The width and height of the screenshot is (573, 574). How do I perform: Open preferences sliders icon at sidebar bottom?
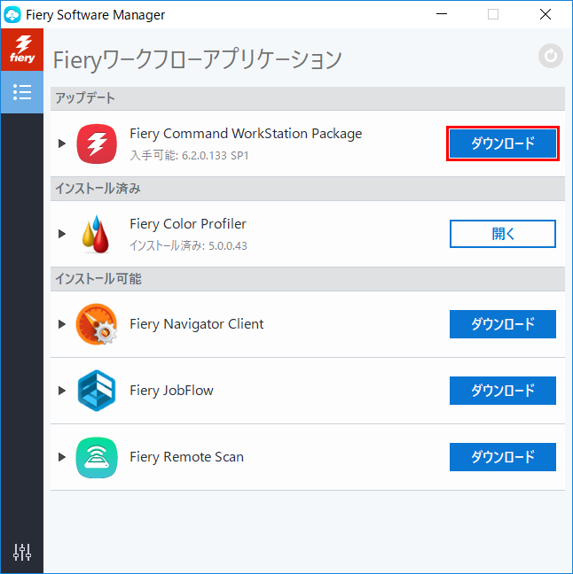point(22,552)
